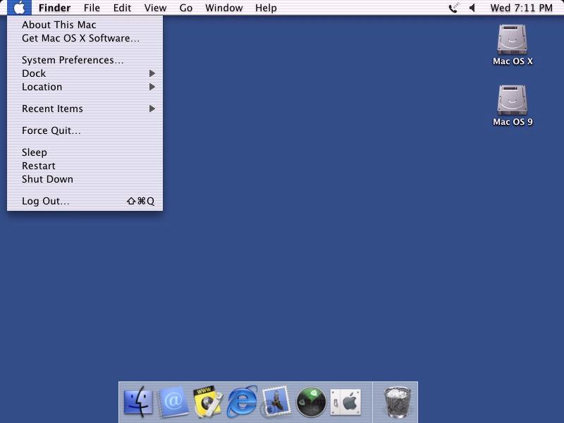564x423 pixels.
Task: Close the Apple menu via Apple logo
Action: [20, 8]
